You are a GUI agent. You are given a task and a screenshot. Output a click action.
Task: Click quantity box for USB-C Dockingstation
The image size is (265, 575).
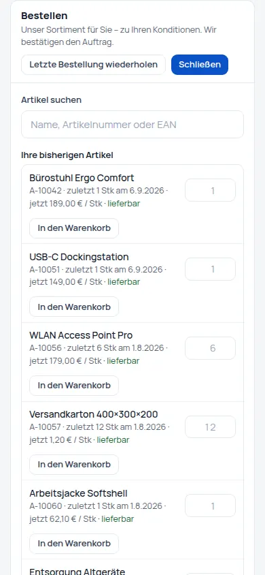pyautogui.click(x=210, y=269)
